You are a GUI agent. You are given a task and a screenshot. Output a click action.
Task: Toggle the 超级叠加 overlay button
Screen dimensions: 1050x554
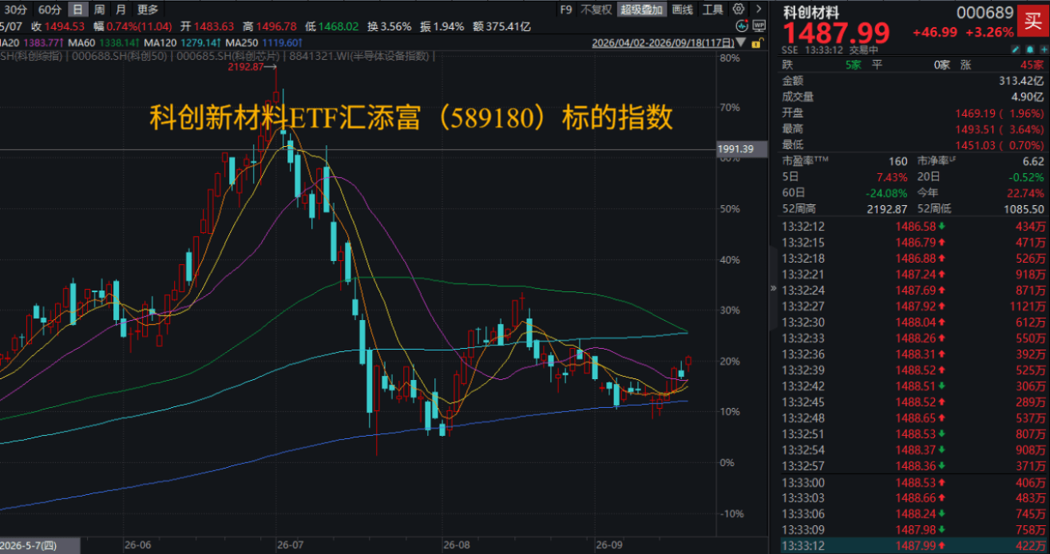(643, 10)
